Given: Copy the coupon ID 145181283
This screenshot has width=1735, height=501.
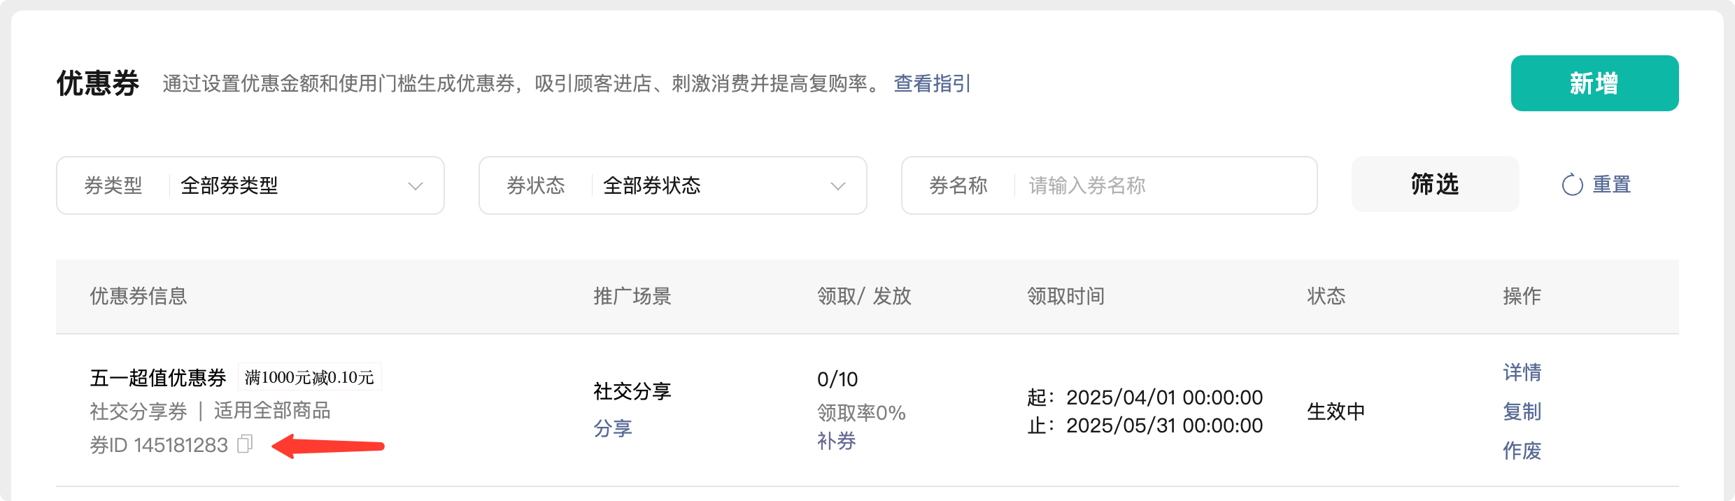Looking at the screenshot, I should coord(245,444).
